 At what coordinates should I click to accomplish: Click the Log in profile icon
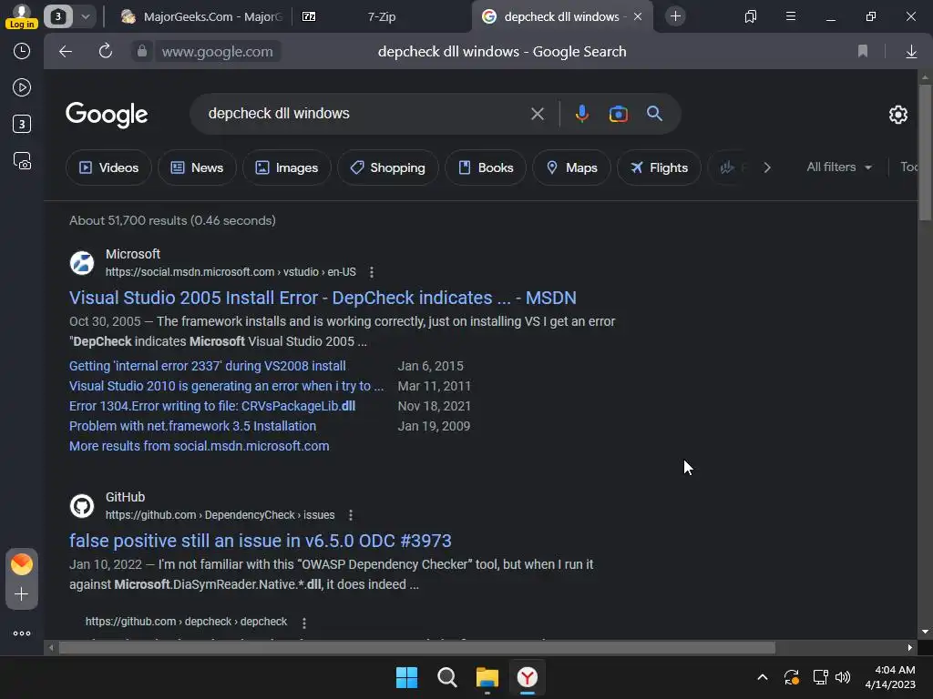coord(22,16)
